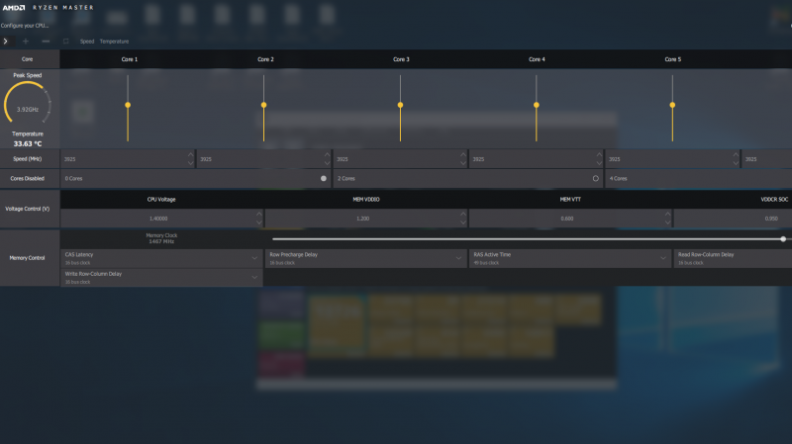The width and height of the screenshot is (792, 444).
Task: Open the RAS Active Time dropdown
Action: (x=663, y=258)
